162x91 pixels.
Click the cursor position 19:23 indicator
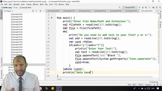(x=129, y=85)
